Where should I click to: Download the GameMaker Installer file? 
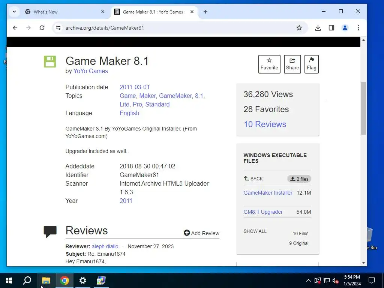[x=268, y=193]
